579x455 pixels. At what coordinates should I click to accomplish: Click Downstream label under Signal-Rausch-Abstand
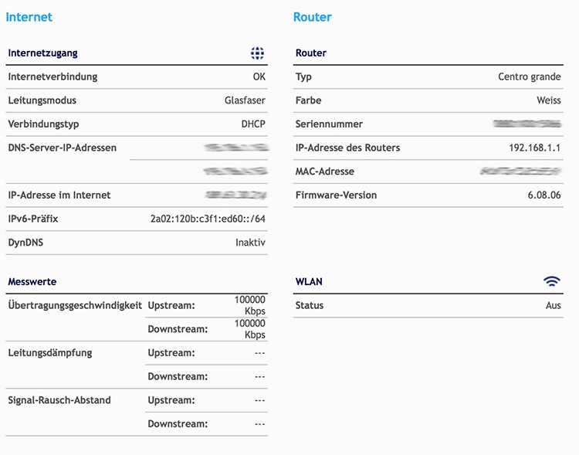tap(178, 424)
